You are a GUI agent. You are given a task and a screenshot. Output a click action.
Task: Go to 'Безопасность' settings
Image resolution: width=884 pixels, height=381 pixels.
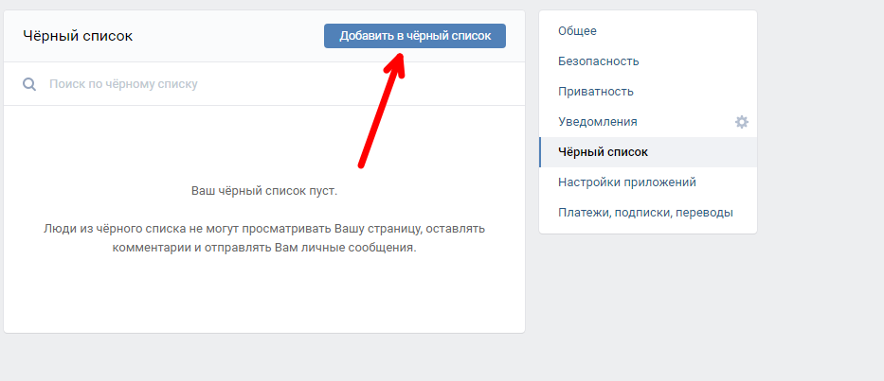[x=648, y=61]
